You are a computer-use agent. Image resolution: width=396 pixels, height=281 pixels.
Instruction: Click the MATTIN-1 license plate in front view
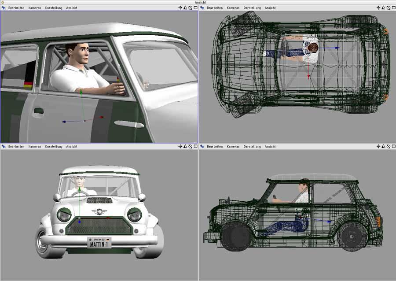[x=99, y=244]
